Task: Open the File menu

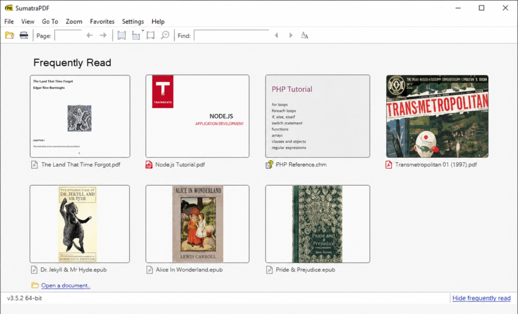Action: [x=9, y=21]
